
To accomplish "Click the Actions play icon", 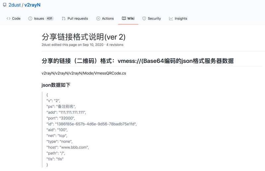I will (98, 18).
